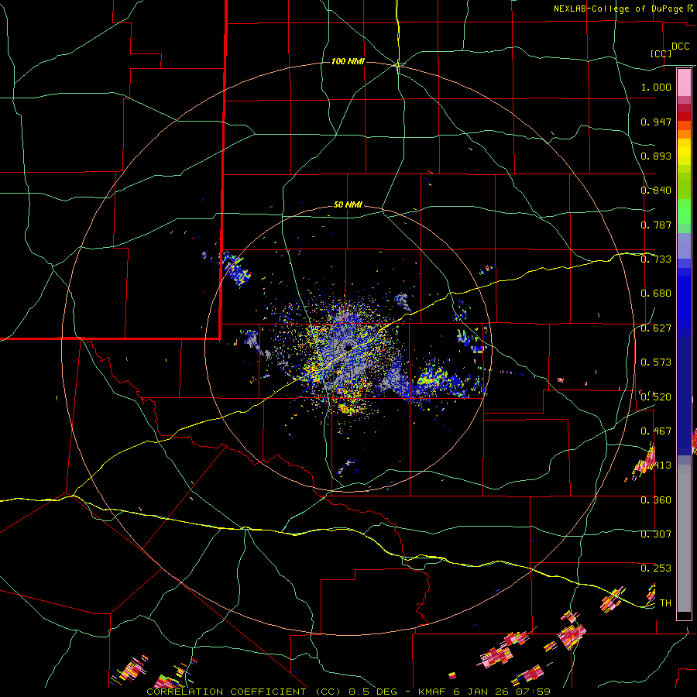Click the 0.520 legend value

(x=656, y=397)
